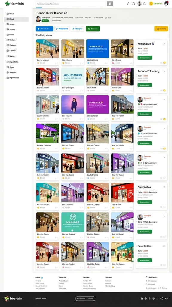This screenshot has width=172, height=307.
Task: Click the profile avatar below the page title
Action: [x=38, y=19]
